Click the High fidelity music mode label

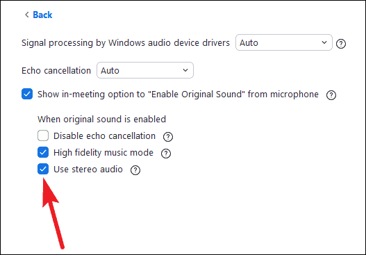pos(103,152)
